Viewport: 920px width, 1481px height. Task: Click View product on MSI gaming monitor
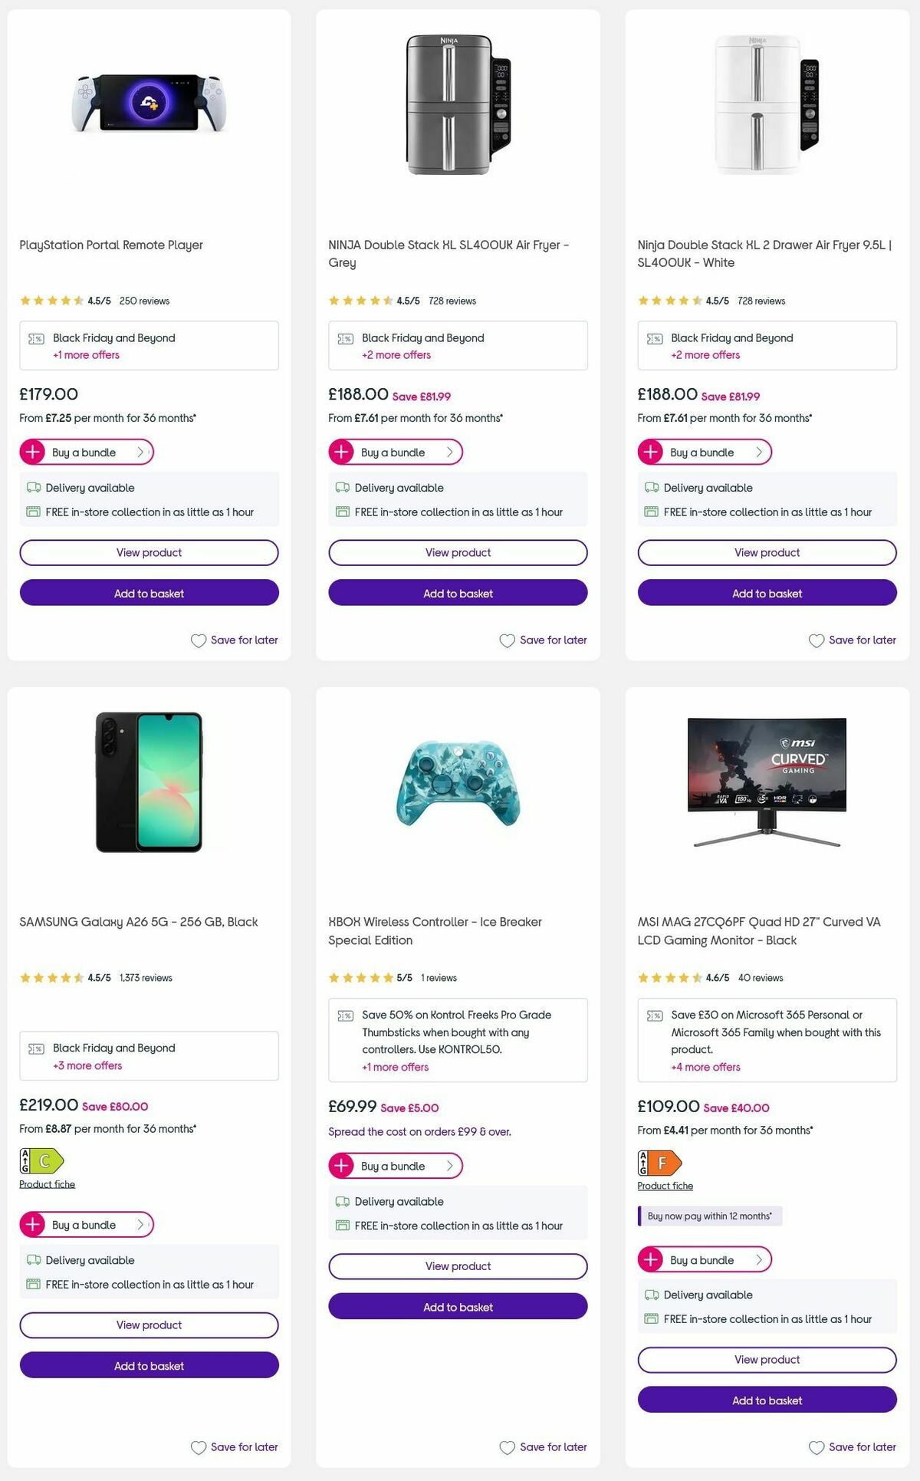tap(766, 1359)
